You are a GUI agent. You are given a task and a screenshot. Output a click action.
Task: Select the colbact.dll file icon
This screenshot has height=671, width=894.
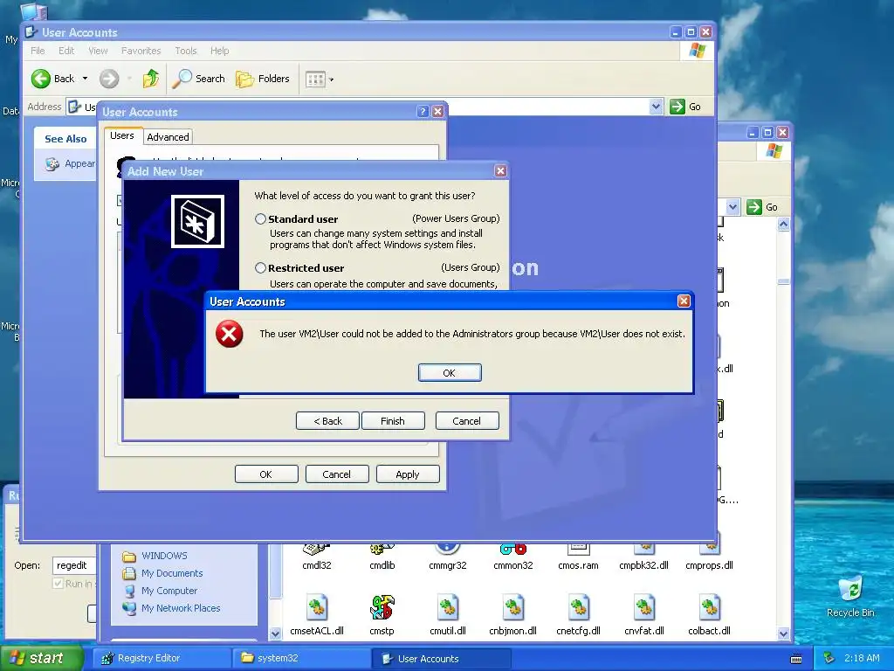709,615
